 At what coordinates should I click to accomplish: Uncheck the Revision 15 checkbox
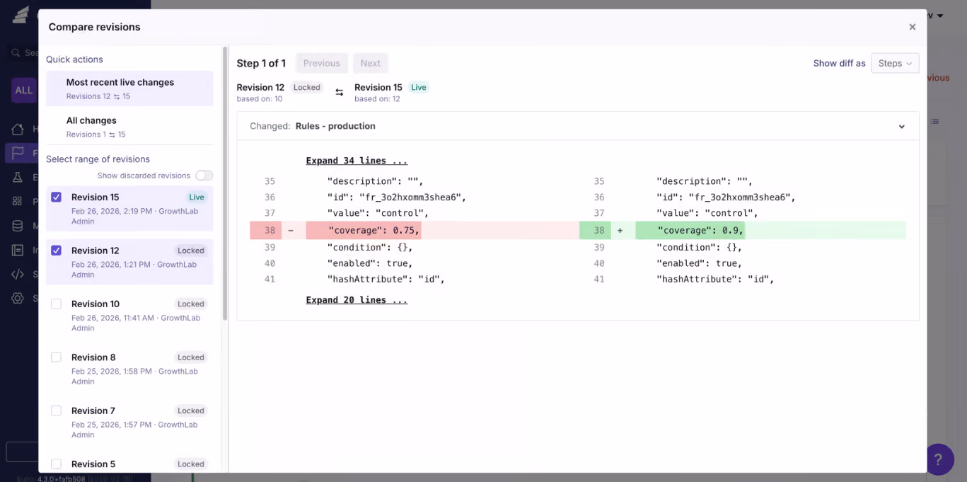click(57, 197)
